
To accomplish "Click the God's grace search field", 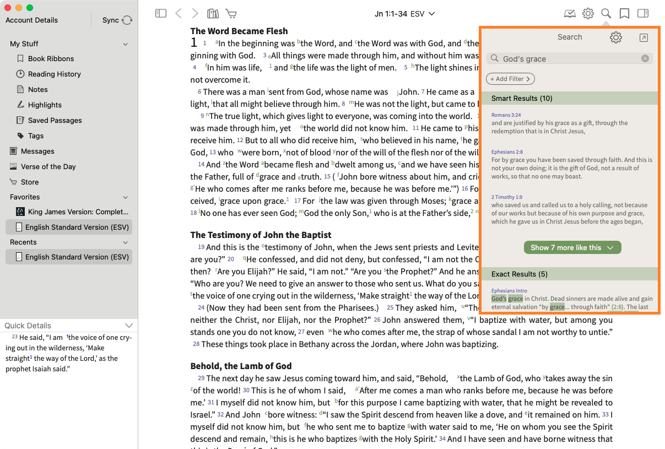I will [567, 59].
